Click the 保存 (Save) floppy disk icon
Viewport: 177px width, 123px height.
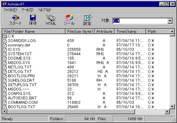click(33, 18)
